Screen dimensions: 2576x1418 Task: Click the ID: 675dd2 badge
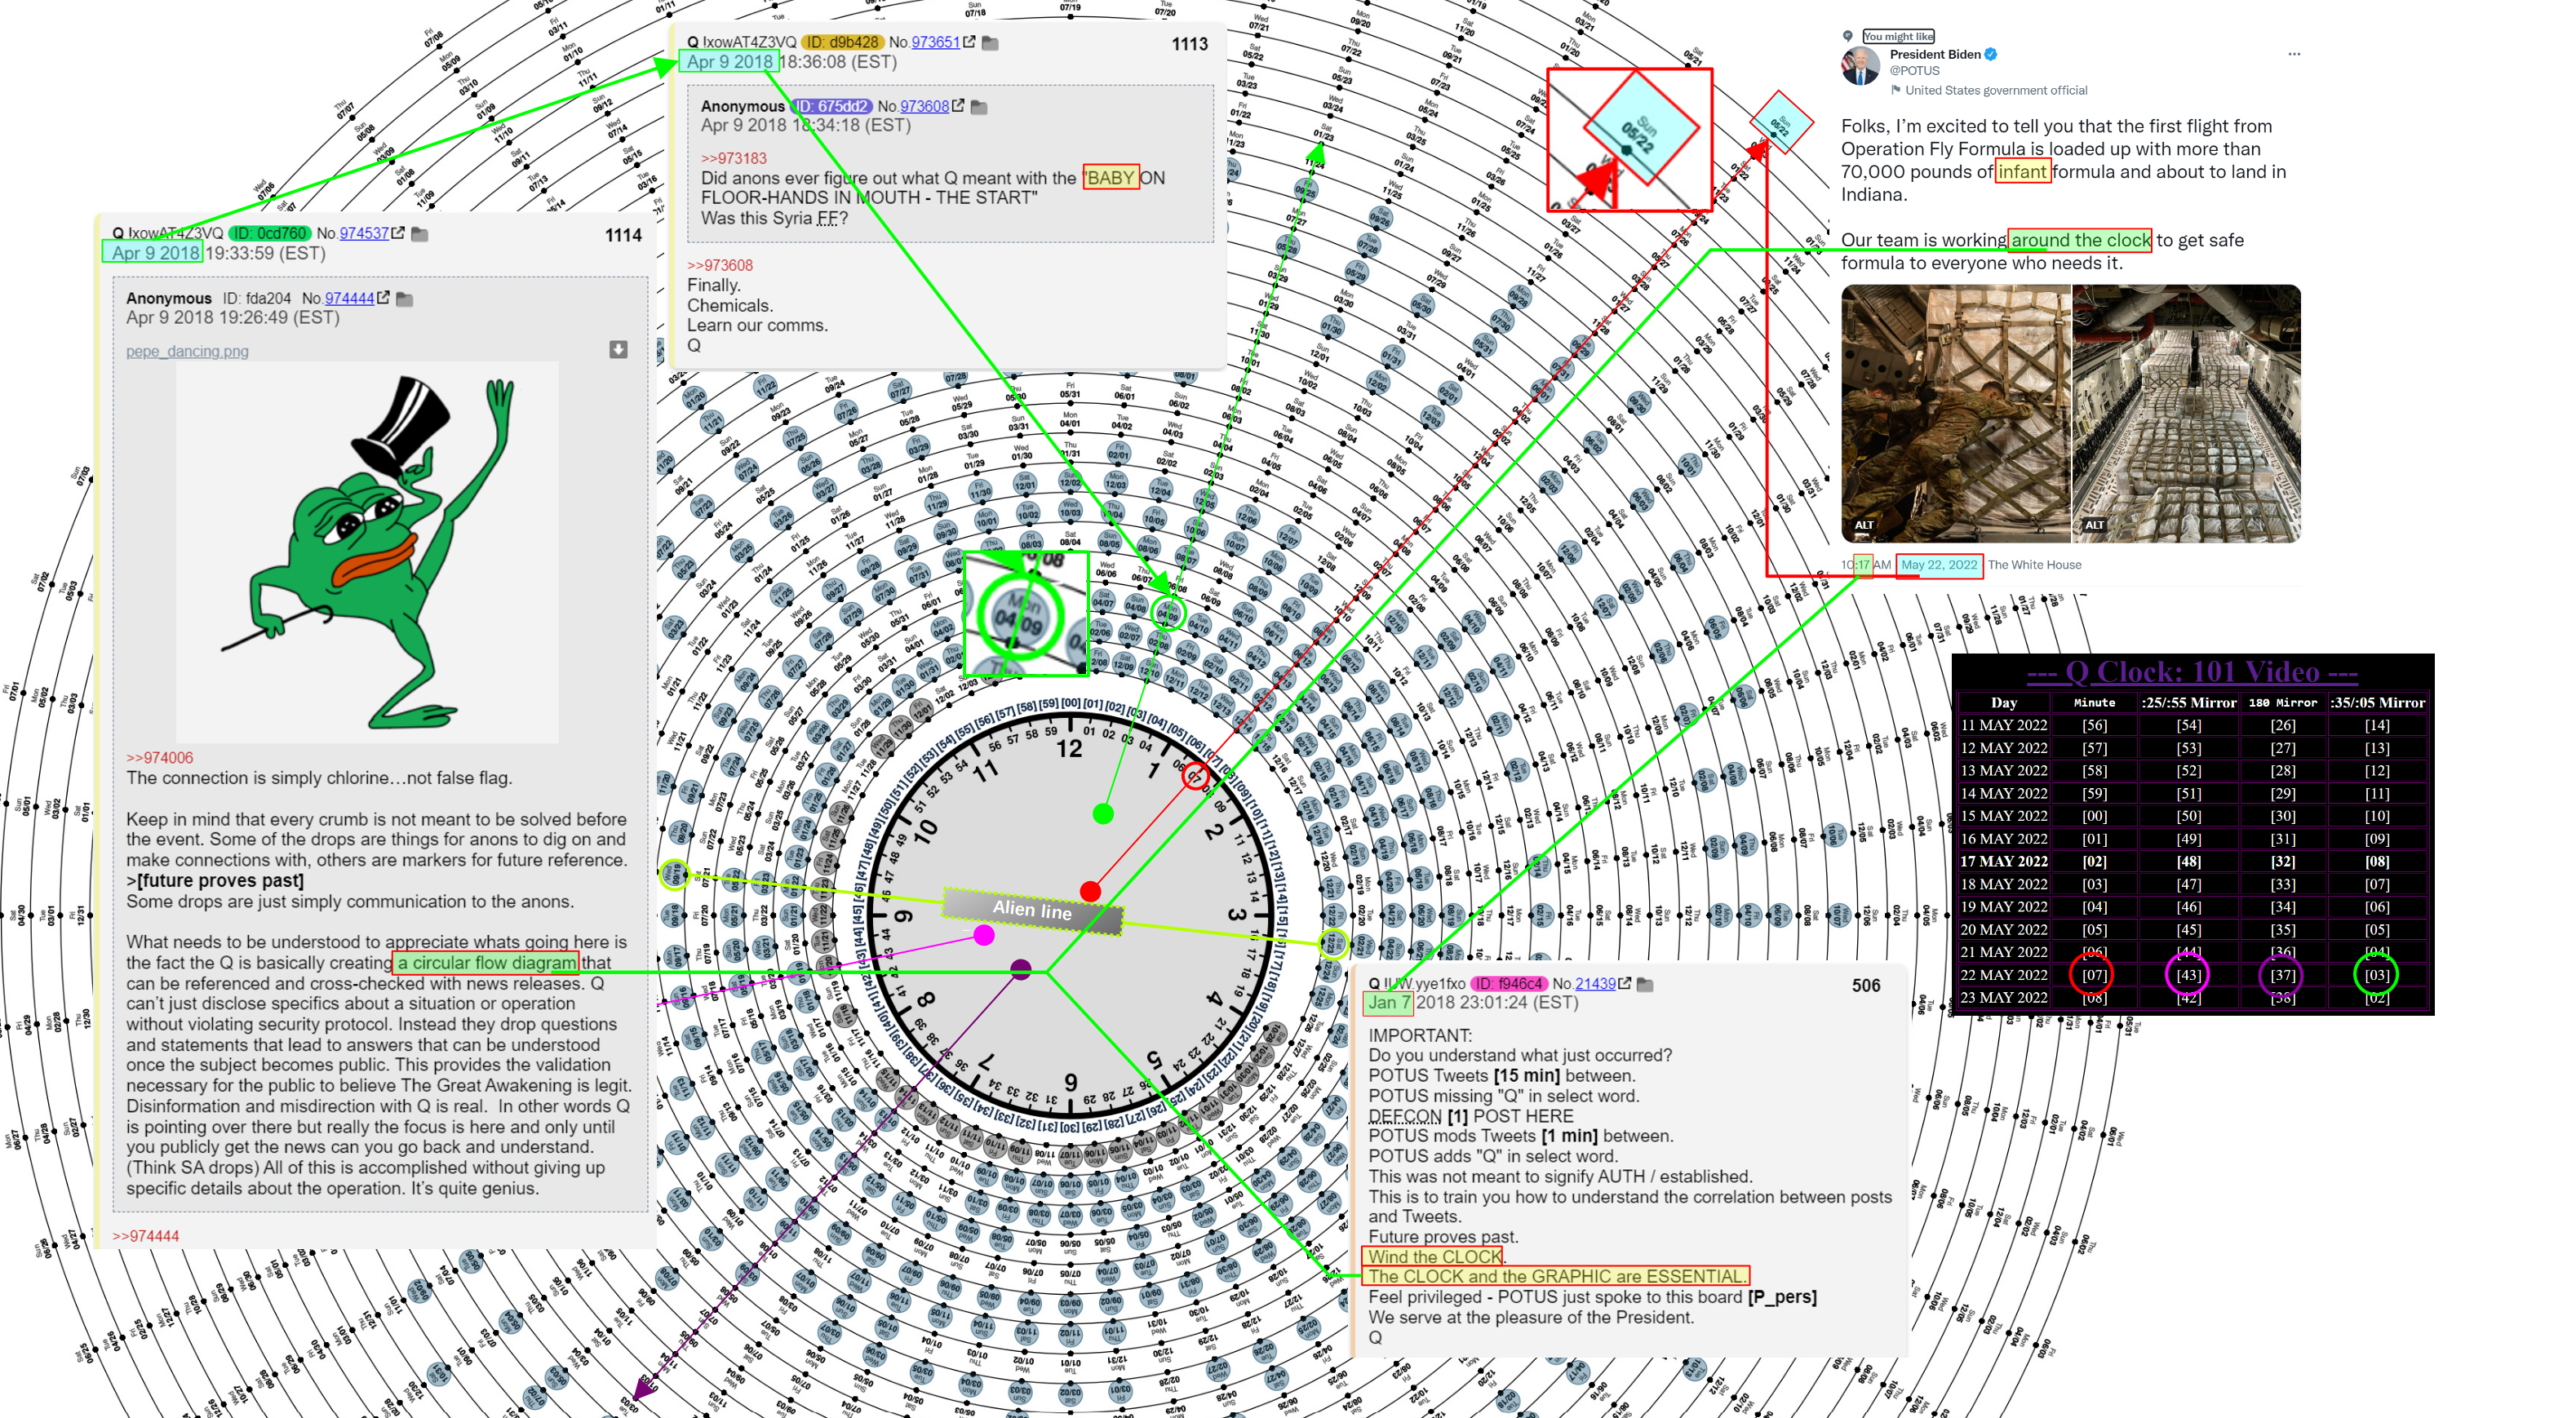pyautogui.click(x=832, y=106)
